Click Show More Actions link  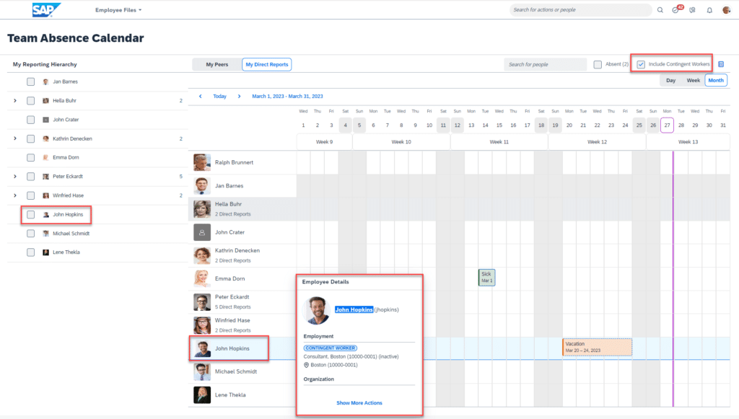coord(359,402)
